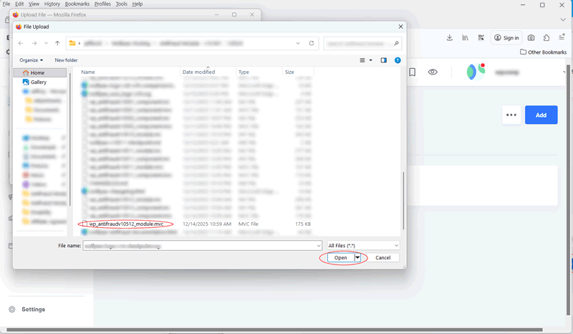573x334 pixels.
Task: Expand the Organize dropdown menu
Action: pos(32,60)
